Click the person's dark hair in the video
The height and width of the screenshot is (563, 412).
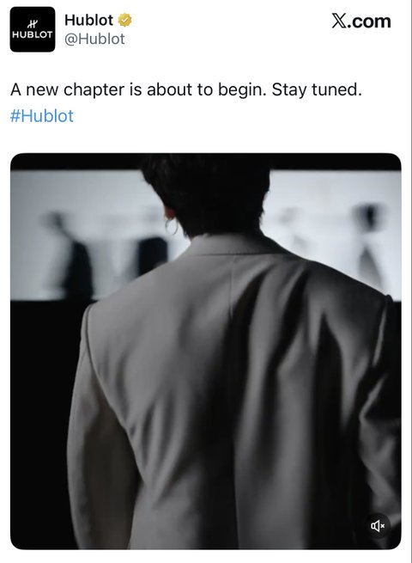[x=205, y=194]
